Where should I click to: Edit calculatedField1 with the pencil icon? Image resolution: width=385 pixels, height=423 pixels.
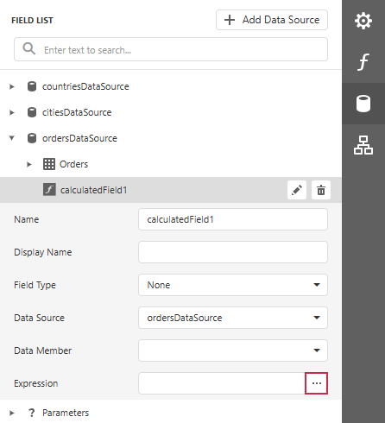point(297,190)
